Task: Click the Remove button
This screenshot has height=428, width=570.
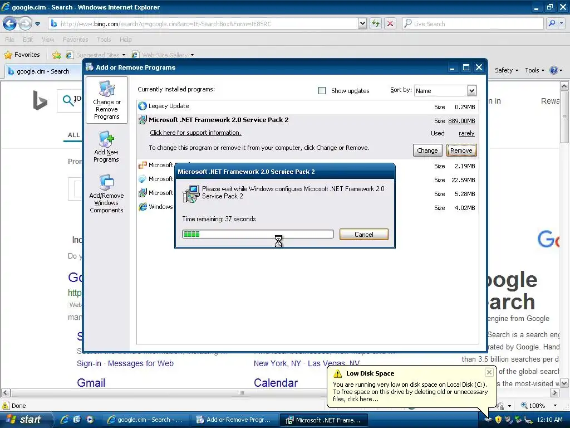Action: tap(461, 150)
